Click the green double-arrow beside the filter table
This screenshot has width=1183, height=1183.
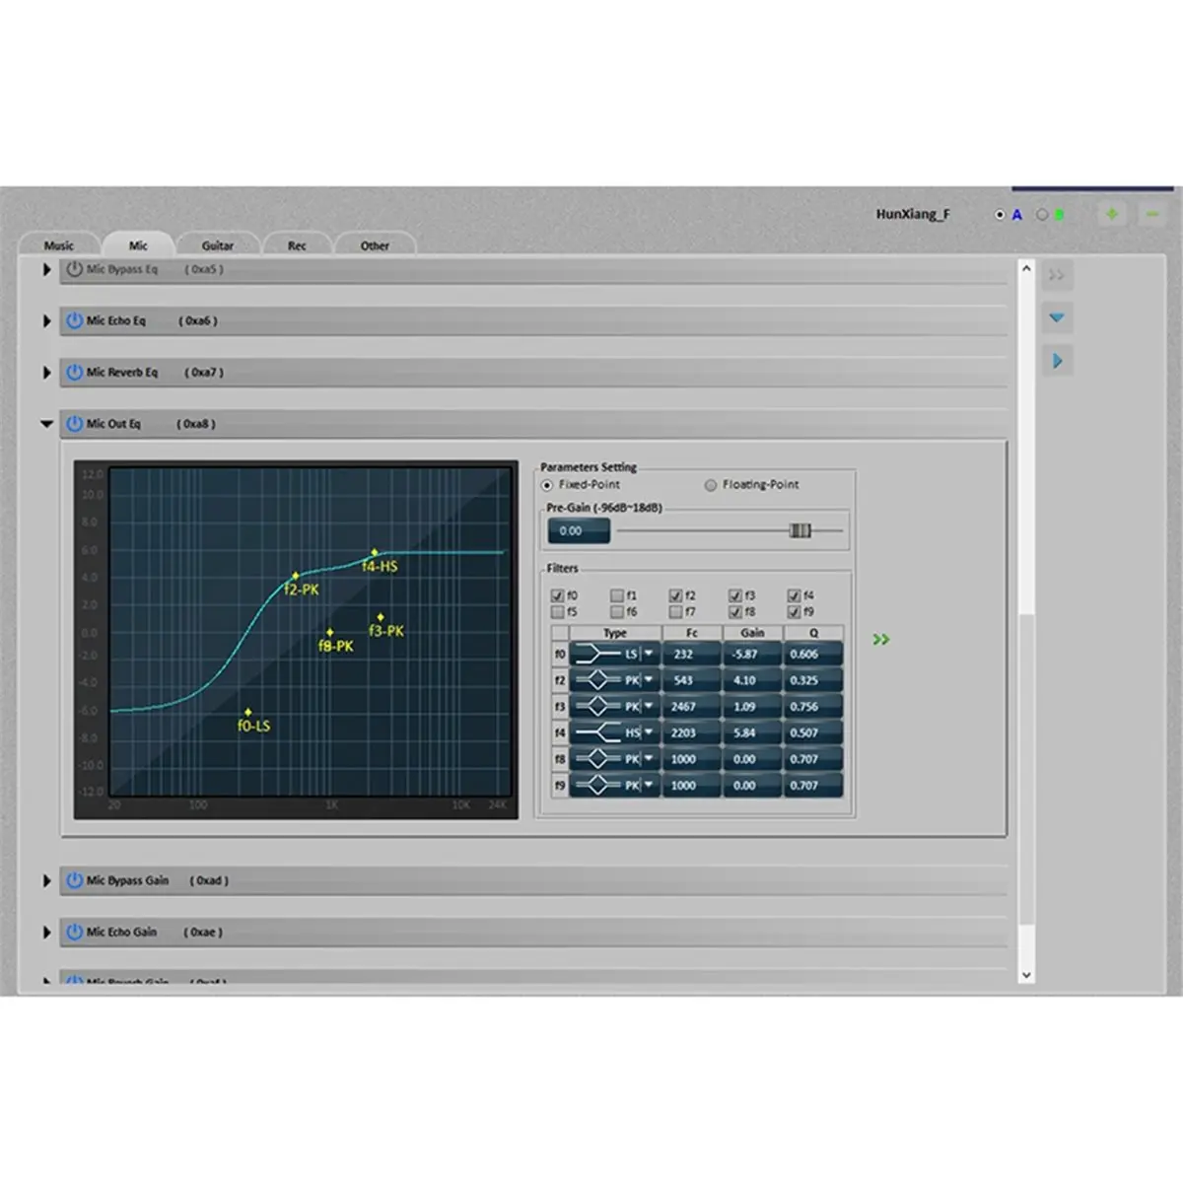click(x=881, y=640)
